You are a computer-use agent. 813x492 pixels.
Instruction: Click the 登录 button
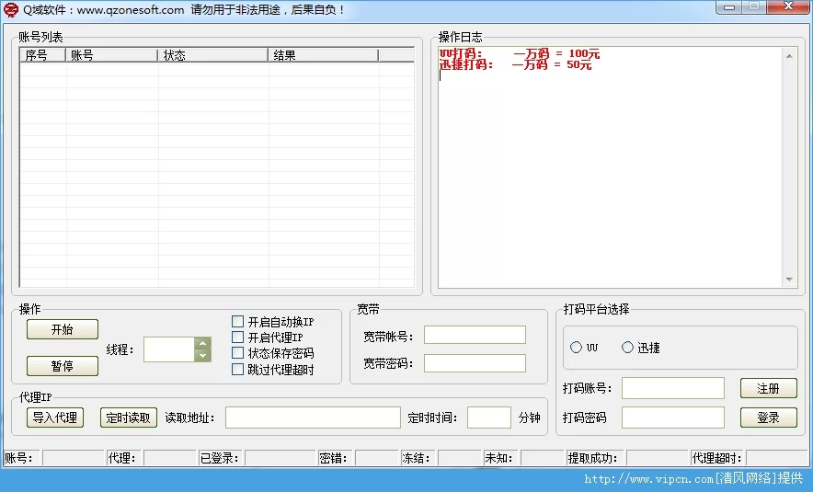(768, 418)
